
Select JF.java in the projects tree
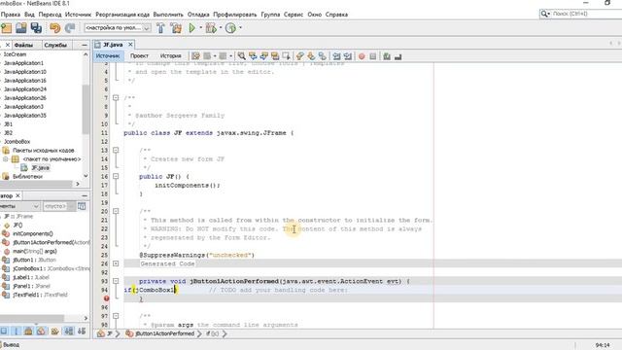41,168
